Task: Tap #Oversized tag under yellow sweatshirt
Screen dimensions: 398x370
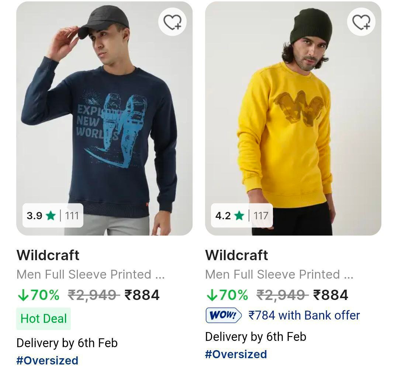Action: [x=236, y=354]
